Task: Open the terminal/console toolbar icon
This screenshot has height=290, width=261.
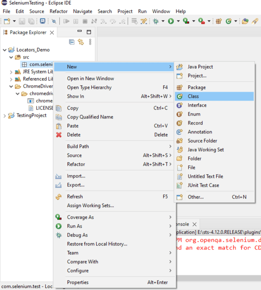Action: pos(43,21)
